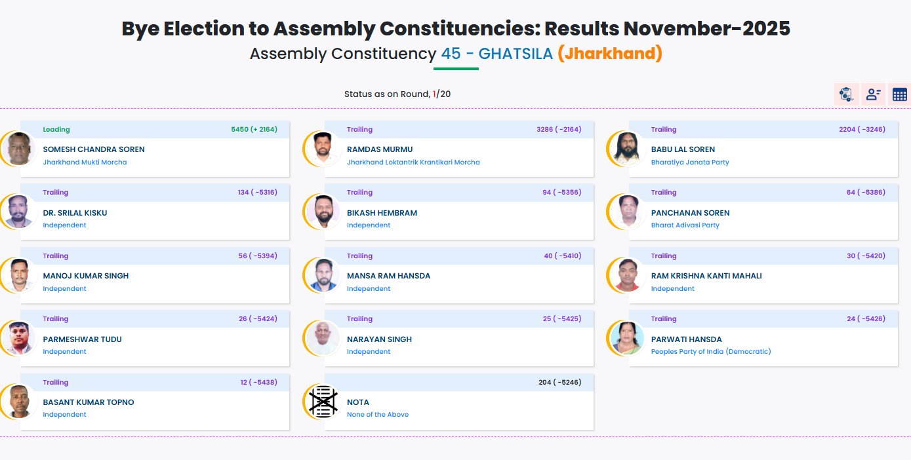Click the leading vote count 5450

pyautogui.click(x=239, y=130)
